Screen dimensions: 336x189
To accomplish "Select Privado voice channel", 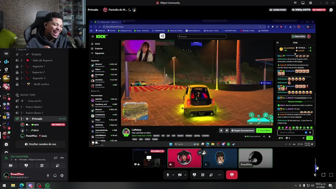I will point(40,119).
